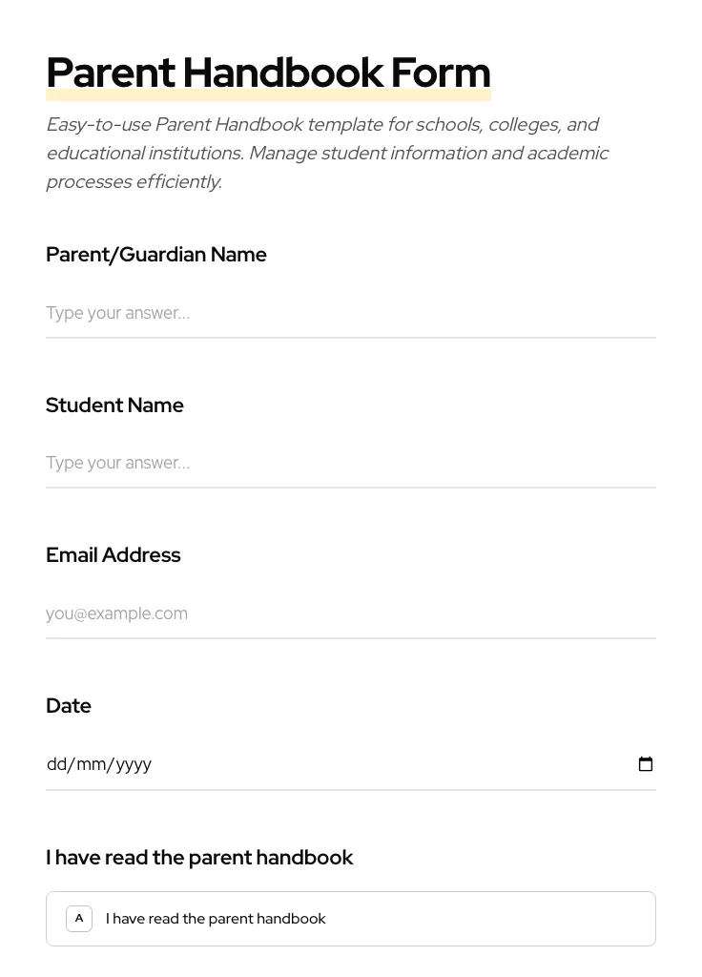Select the 'I have read the parent handbook' option

pyautogui.click(x=216, y=918)
